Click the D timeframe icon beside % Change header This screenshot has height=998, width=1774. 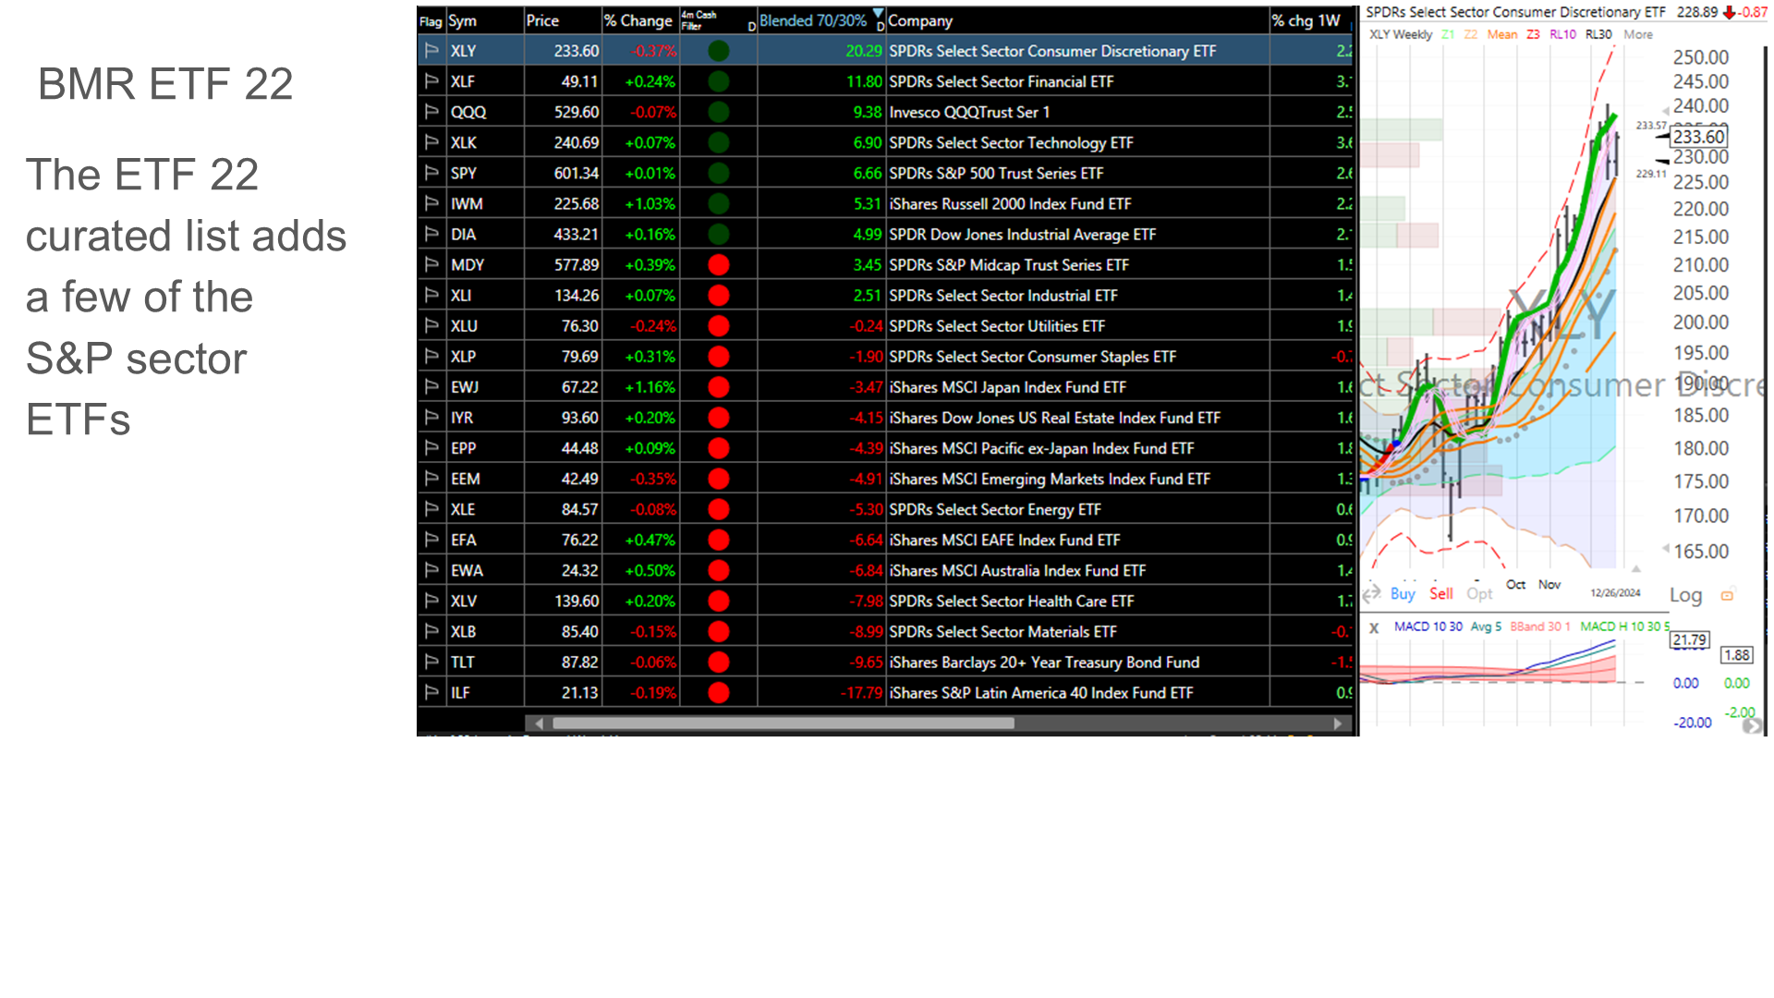pos(751,27)
